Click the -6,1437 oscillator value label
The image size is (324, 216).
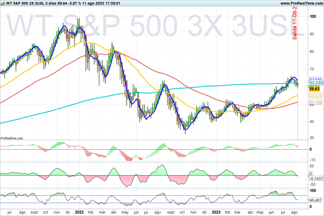(316, 179)
